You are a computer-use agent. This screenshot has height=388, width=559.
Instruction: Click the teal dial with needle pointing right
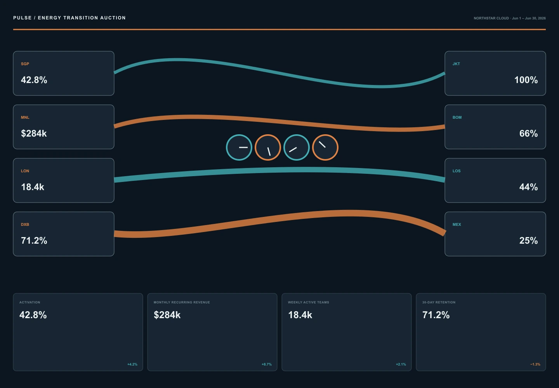239,147
